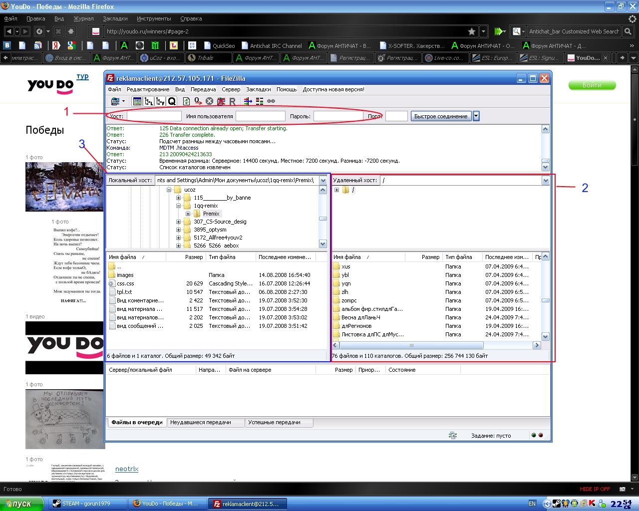Toggle the transfer queue display
The height and width of the screenshot is (511, 639).
click(172, 101)
